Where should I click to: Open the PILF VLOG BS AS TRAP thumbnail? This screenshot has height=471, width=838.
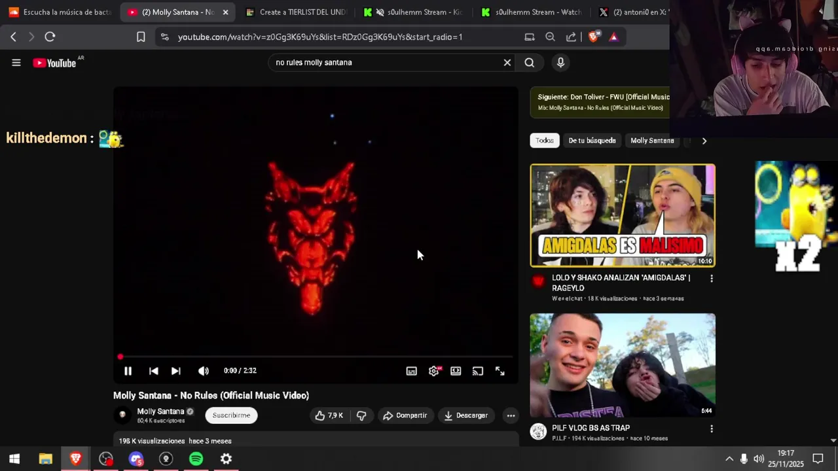[x=623, y=365]
